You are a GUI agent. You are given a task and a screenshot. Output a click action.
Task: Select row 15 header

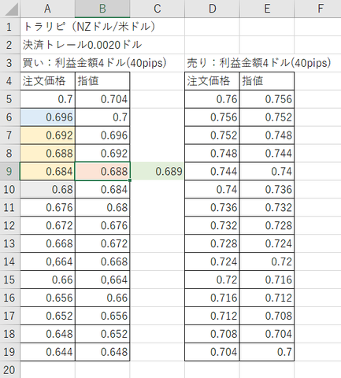tap(10, 280)
